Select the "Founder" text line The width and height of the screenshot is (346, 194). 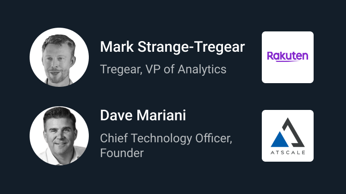tap(122, 153)
